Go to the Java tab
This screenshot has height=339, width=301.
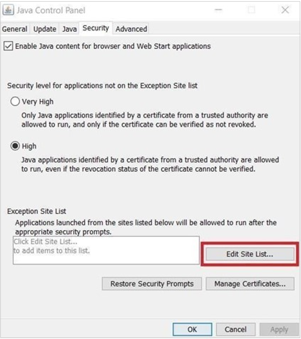click(x=69, y=29)
